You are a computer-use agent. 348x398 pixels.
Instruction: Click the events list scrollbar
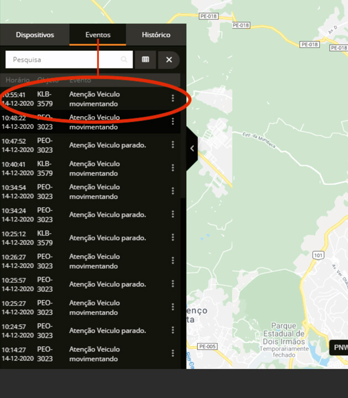[183, 136]
